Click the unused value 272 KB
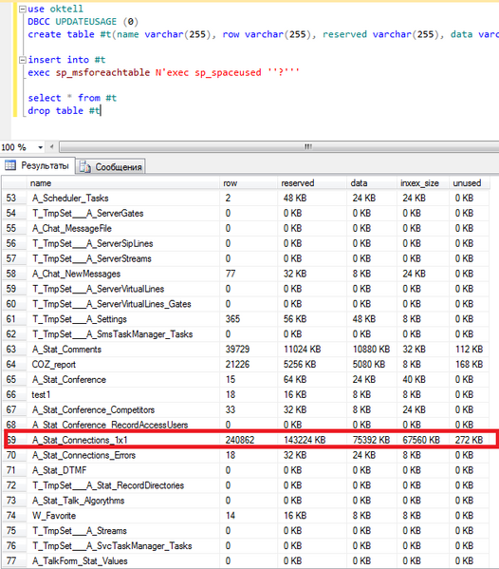 pos(470,440)
